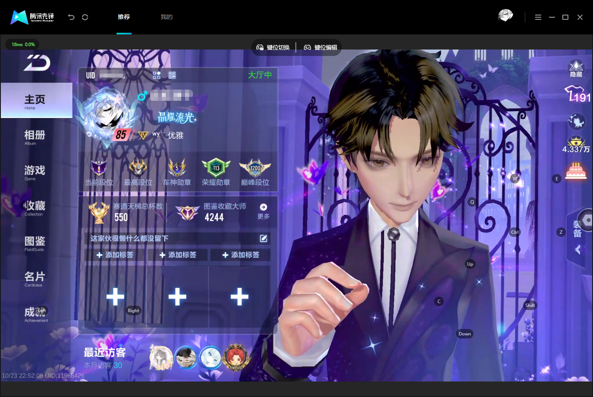Open the first recent visitor avatar

coord(161,358)
